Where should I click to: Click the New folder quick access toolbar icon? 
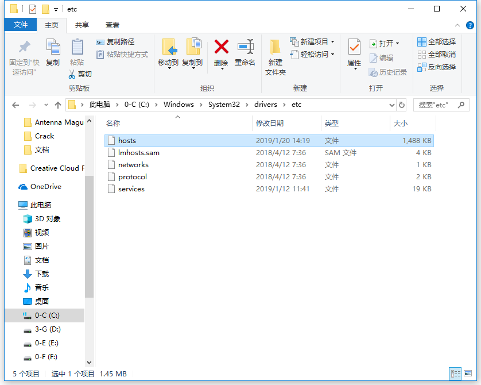pyautogui.click(x=45, y=9)
